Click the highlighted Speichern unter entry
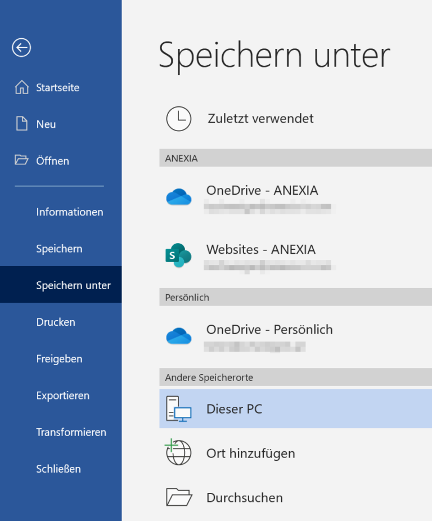The image size is (432, 521). pyautogui.click(x=74, y=285)
